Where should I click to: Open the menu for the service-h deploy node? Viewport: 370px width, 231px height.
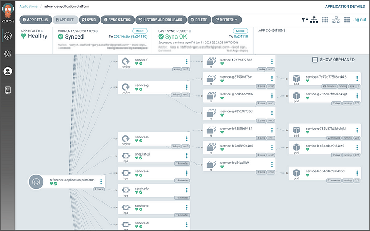[187, 139]
